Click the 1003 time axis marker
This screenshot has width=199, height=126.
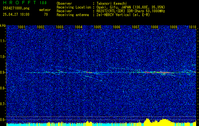pos(59,27)
